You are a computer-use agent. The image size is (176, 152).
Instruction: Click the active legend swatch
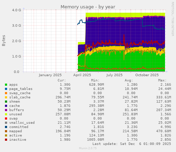6,135
